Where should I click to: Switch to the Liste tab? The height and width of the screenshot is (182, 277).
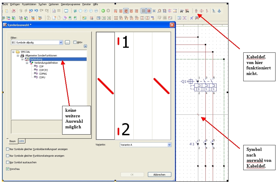coord(21,141)
